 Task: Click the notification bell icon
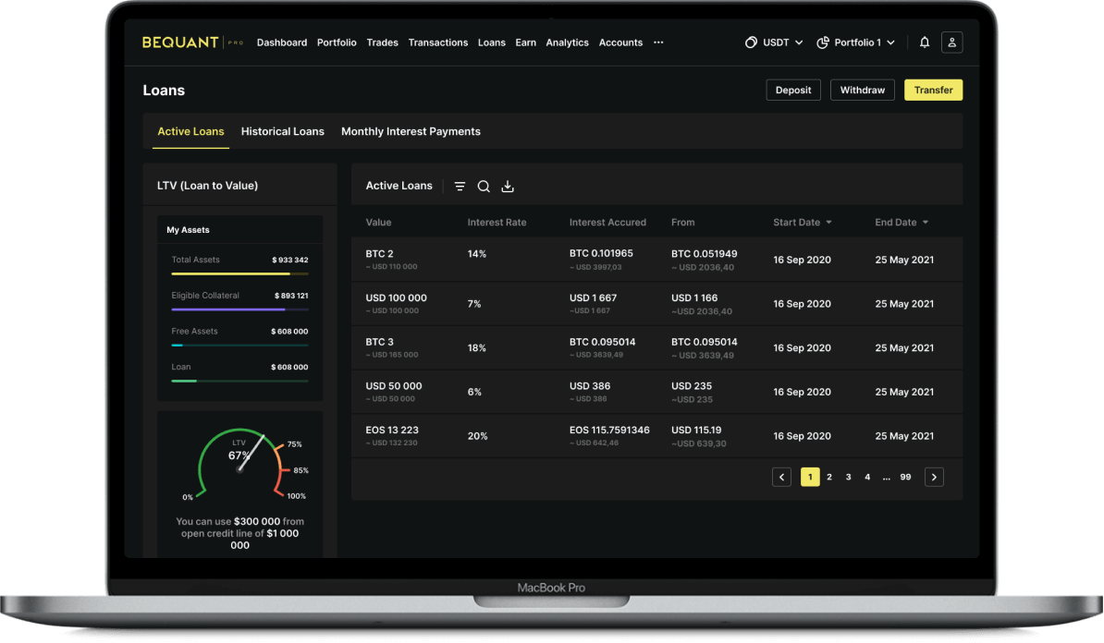click(925, 42)
